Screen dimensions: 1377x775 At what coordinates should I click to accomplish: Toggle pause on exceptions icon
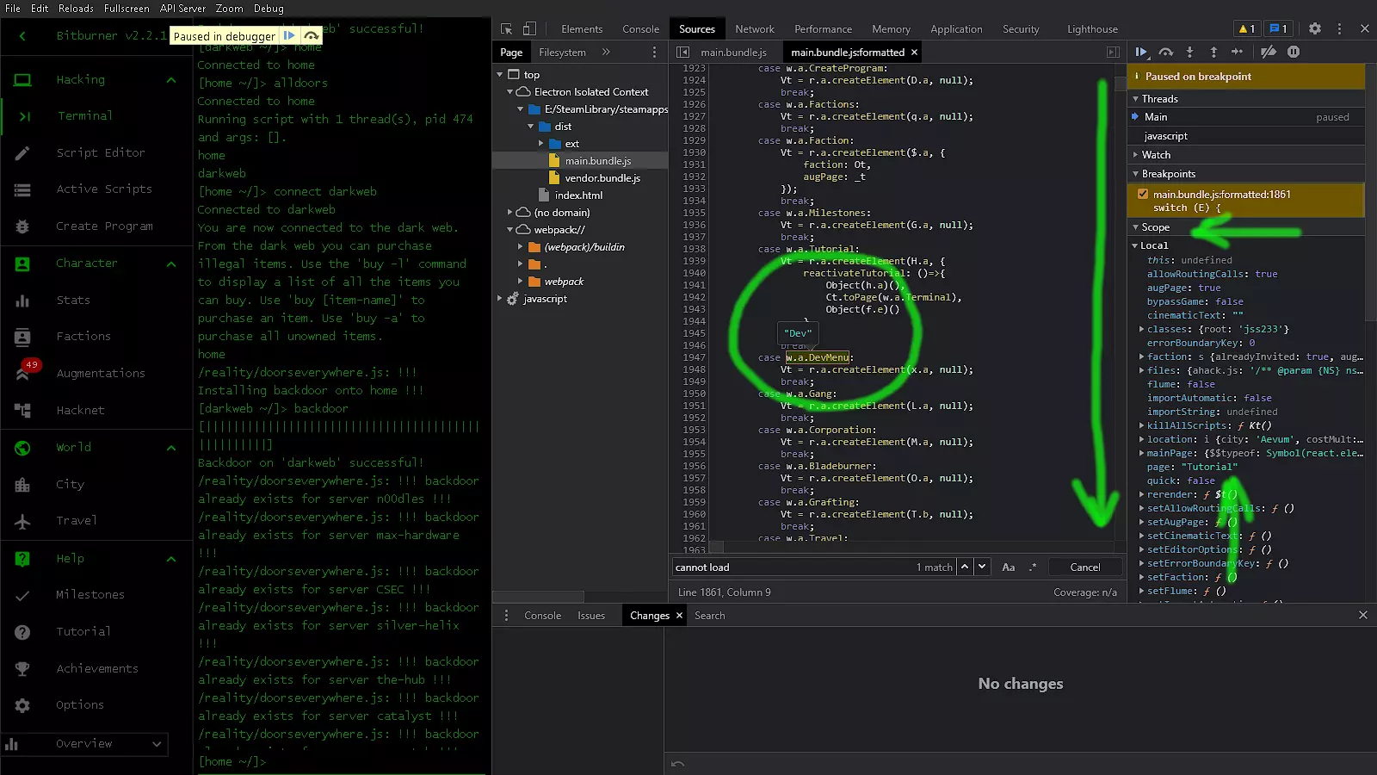[x=1293, y=53]
